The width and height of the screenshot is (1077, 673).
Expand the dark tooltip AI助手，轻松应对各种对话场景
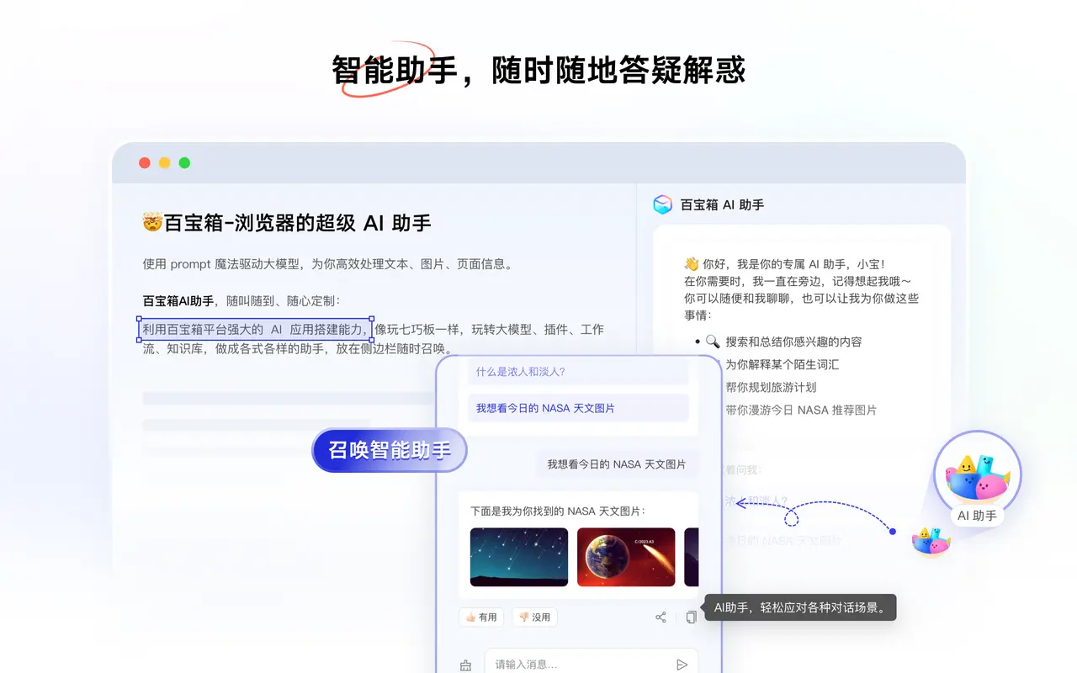pos(798,607)
